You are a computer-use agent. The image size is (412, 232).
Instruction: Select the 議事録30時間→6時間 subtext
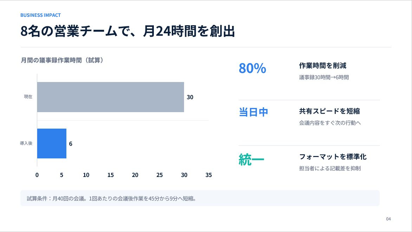[324, 77]
